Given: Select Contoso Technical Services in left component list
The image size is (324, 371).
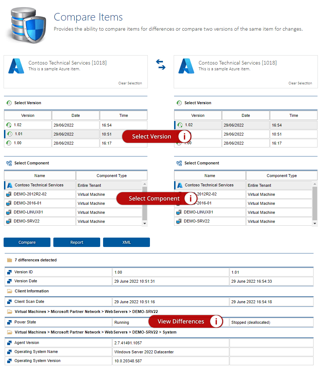Looking at the screenshot, I should click(x=73, y=185).
